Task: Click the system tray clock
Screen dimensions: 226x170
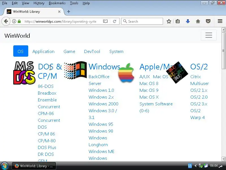Action: pos(216,166)
